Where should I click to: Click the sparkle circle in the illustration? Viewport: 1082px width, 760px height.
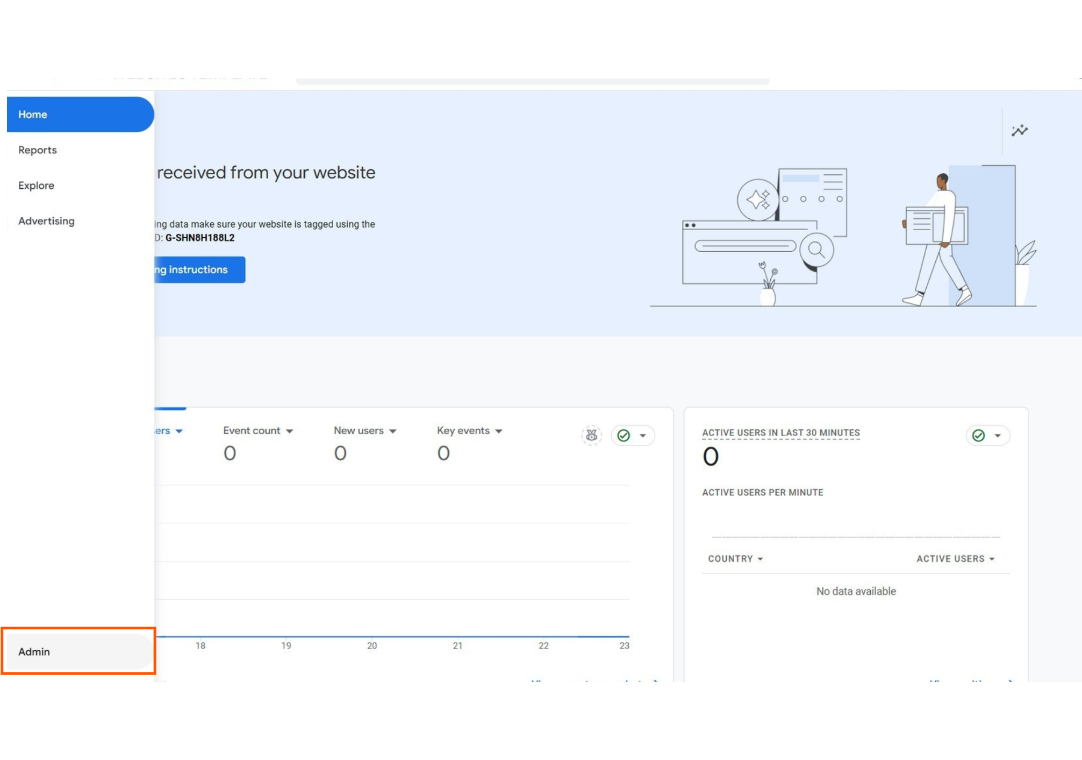[x=757, y=200]
